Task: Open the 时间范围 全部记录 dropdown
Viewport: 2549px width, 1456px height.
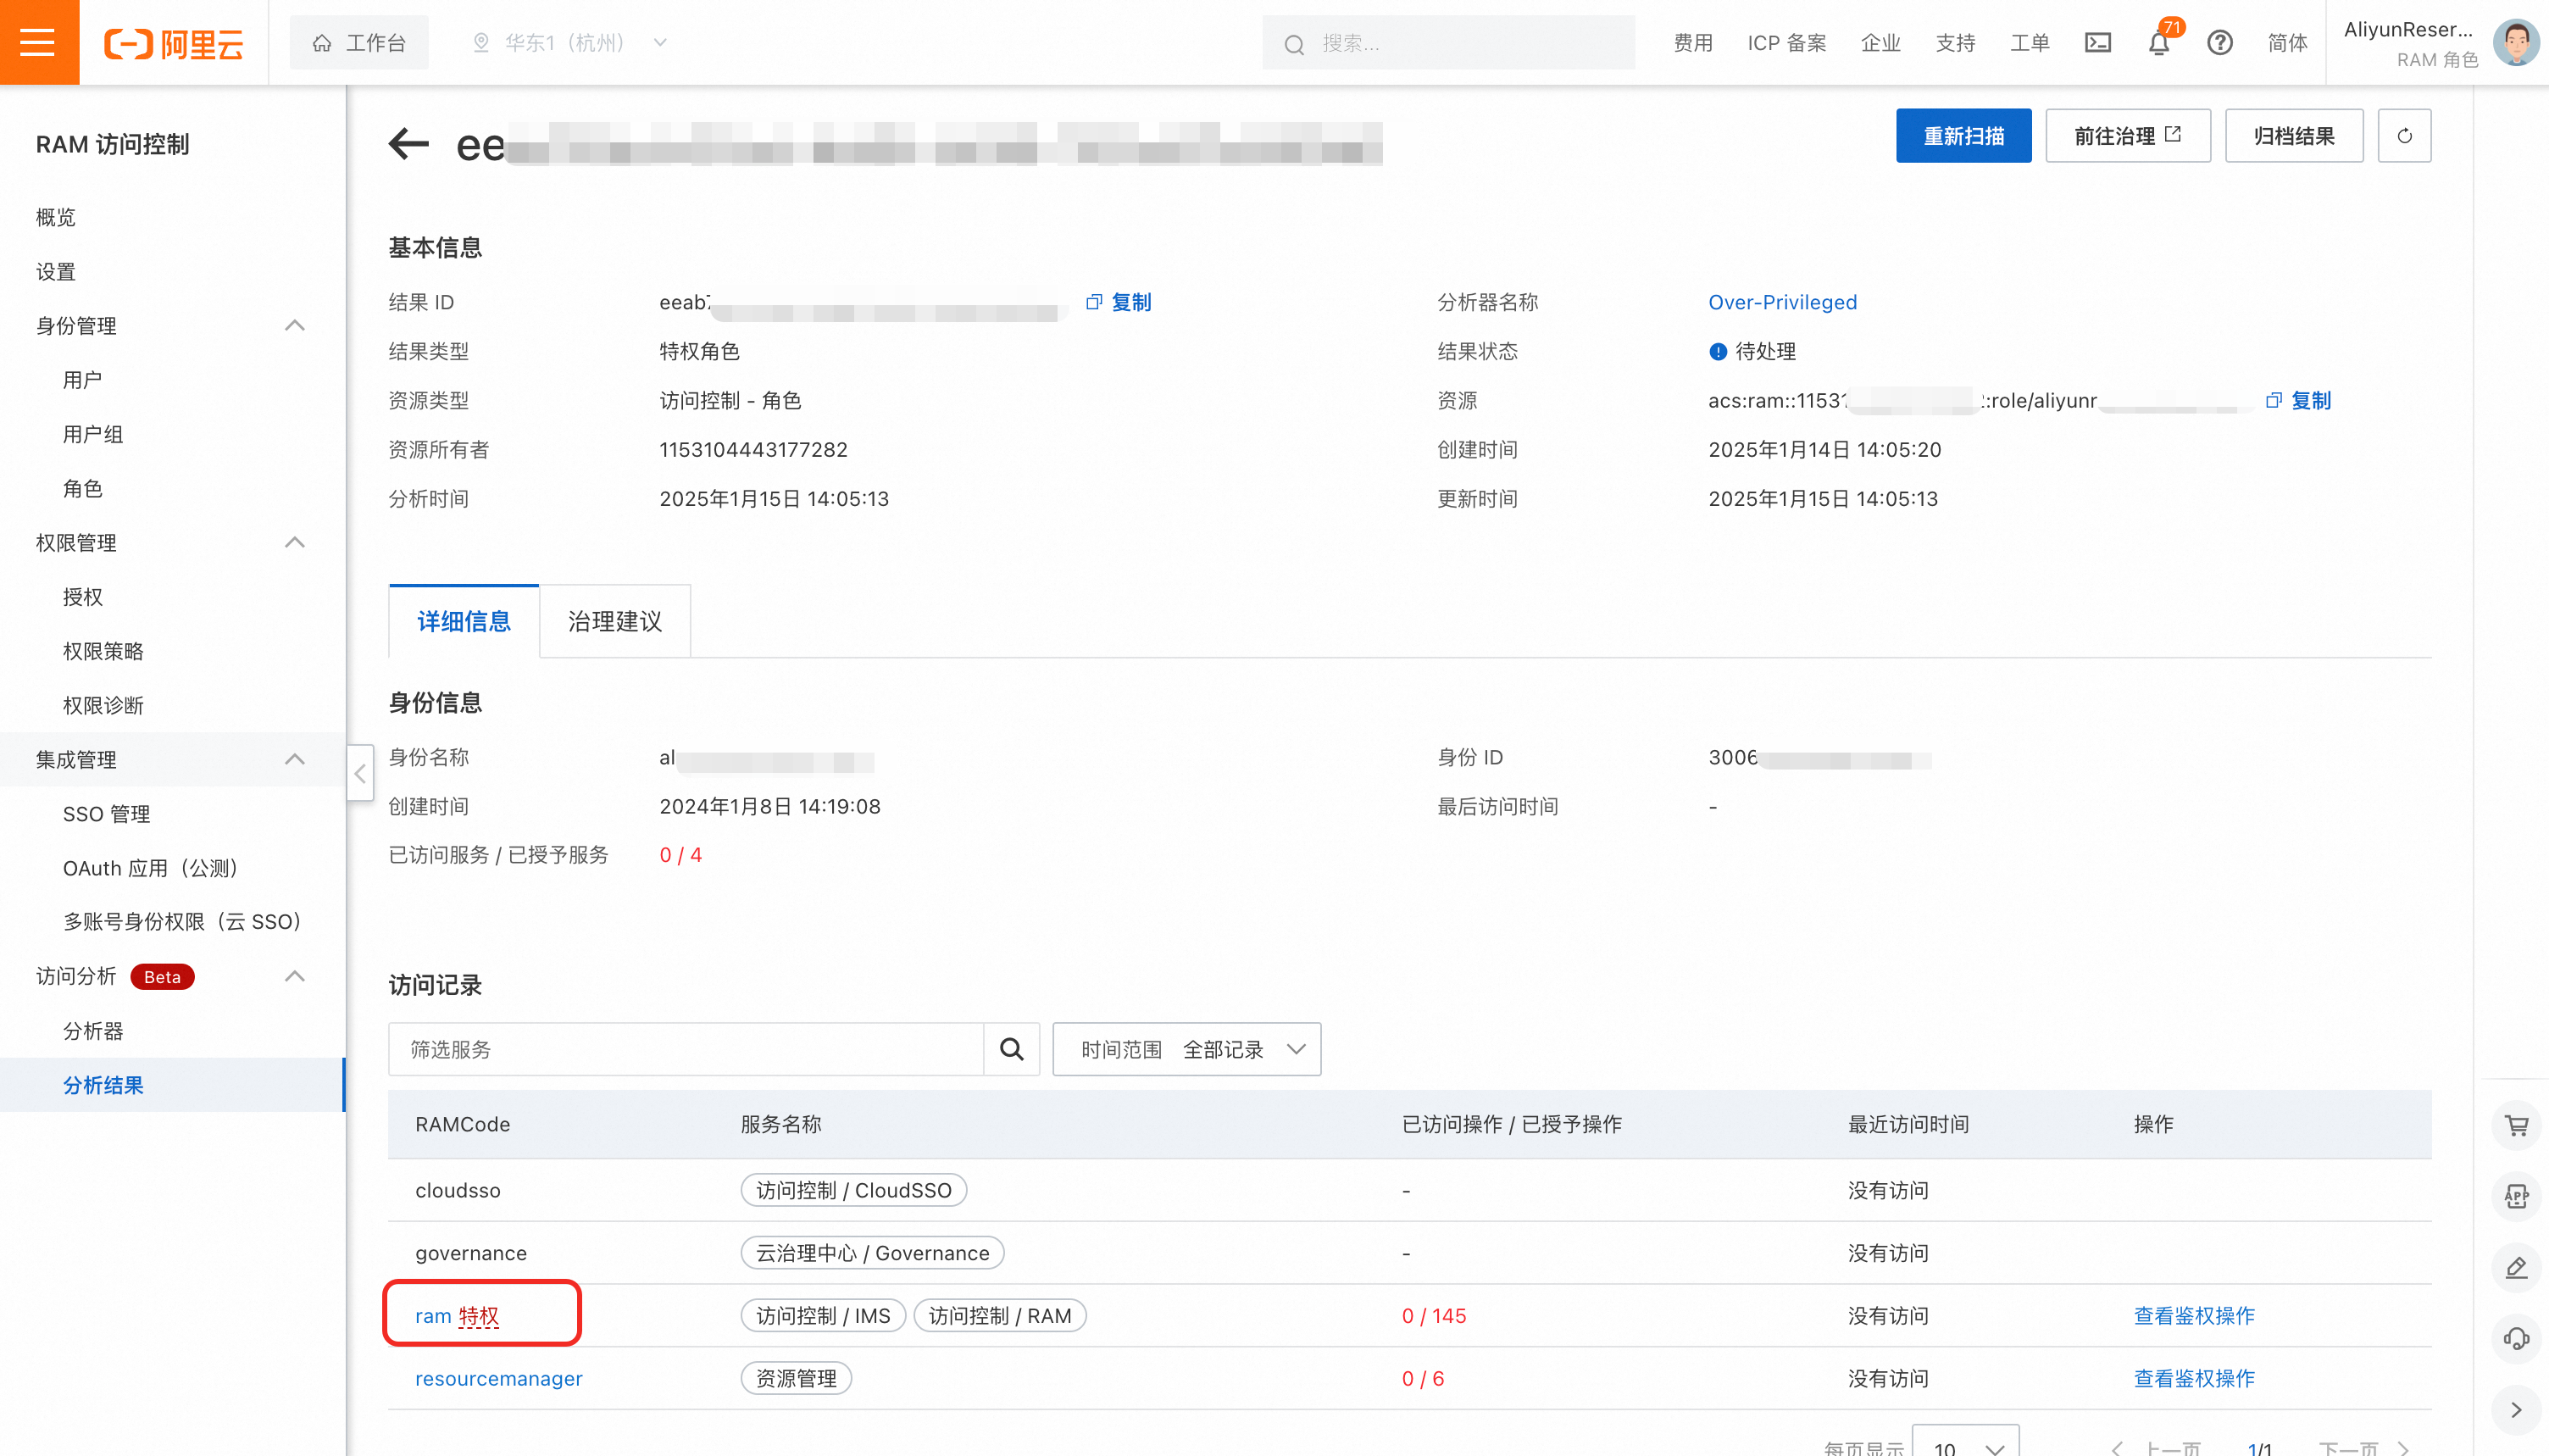Action: pos(1186,1049)
